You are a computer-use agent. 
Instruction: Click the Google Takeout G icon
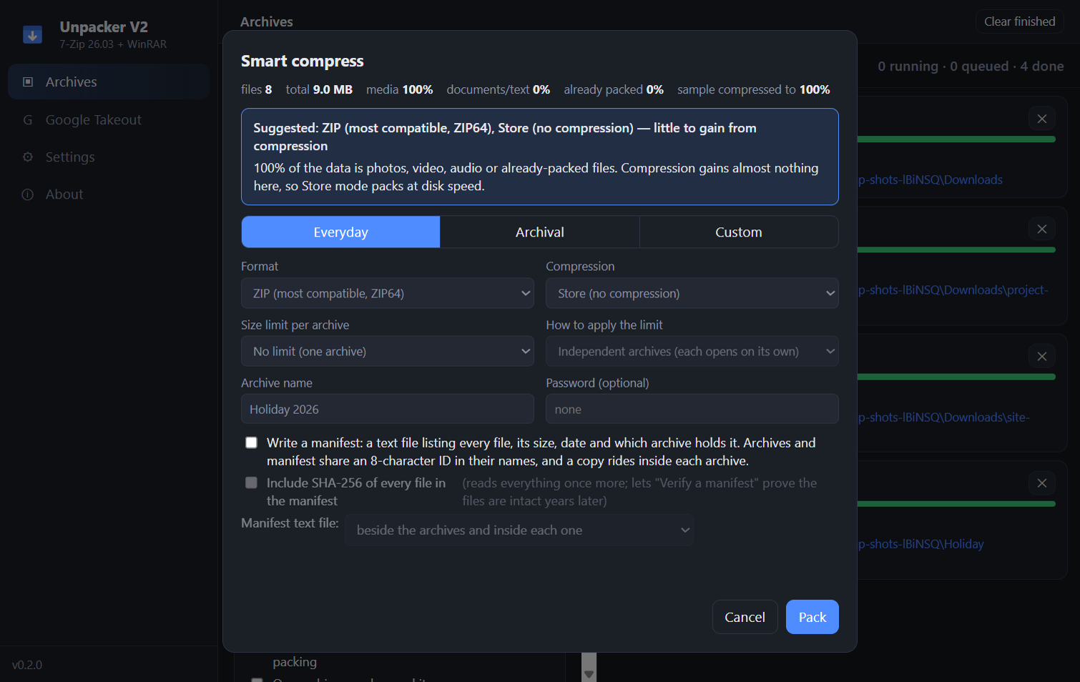click(28, 120)
